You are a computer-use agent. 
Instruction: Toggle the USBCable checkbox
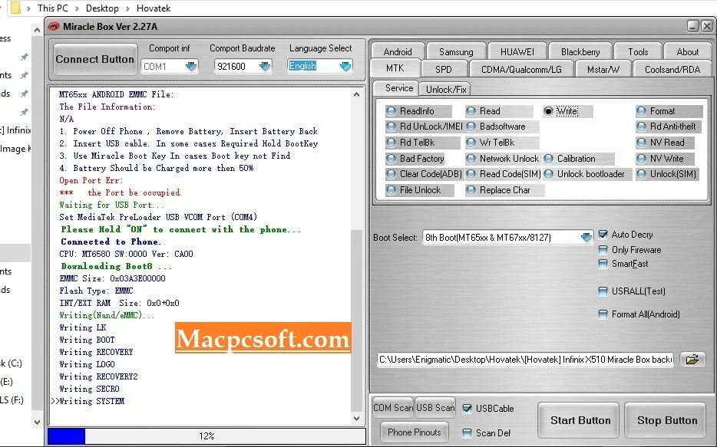pos(467,408)
